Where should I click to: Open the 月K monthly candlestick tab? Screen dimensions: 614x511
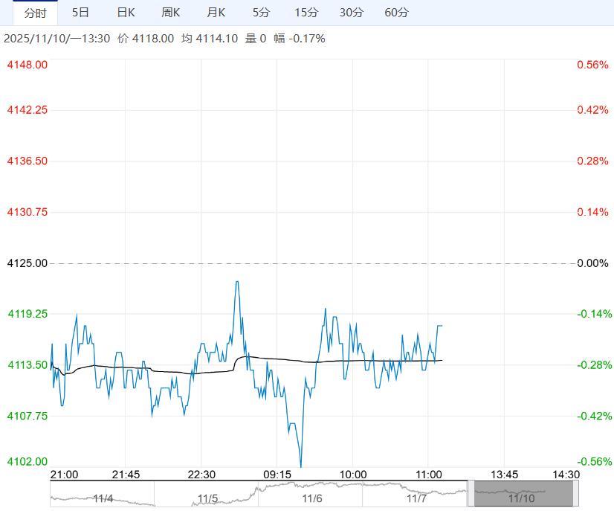(216, 13)
